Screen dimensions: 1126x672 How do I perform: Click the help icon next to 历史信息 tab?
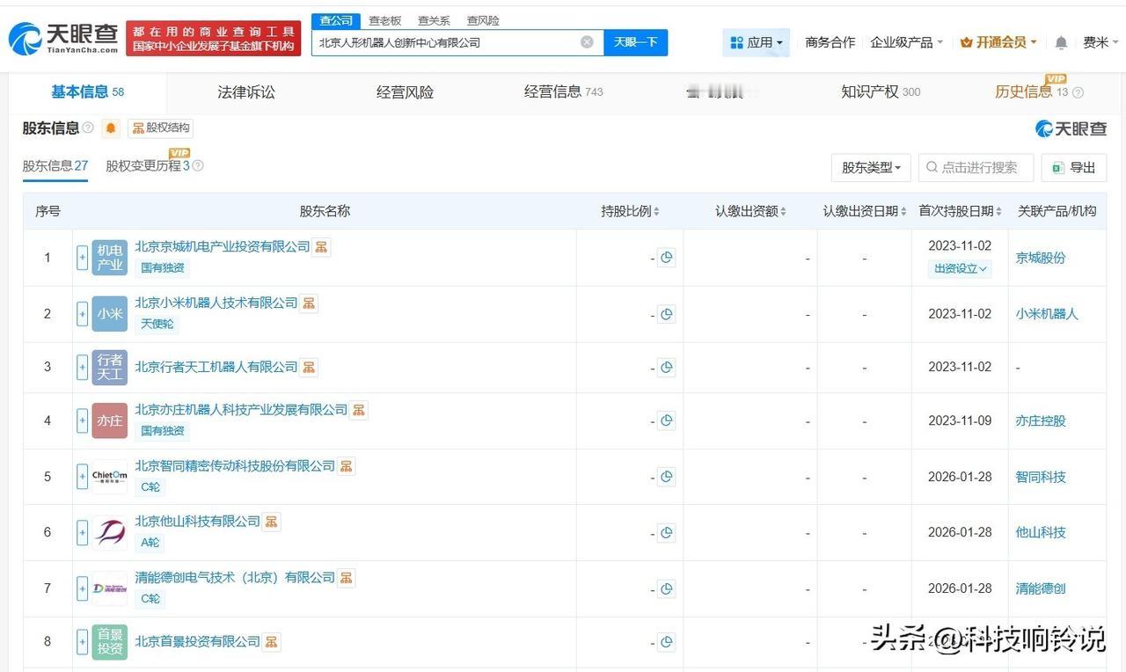(x=1078, y=92)
